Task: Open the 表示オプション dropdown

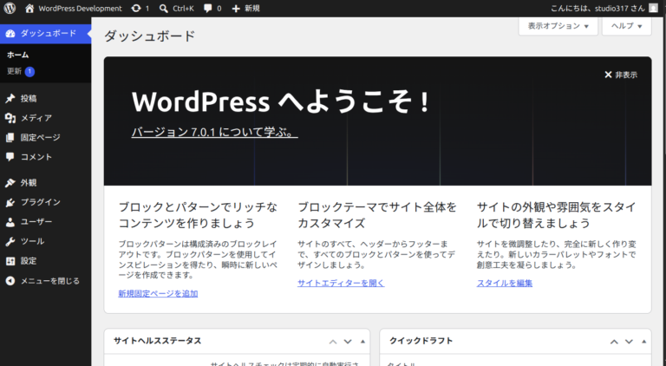Action: (558, 26)
